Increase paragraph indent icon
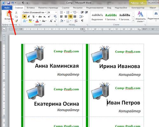Image resolution: width=159 pixels, height=127 pixels. tap(86, 12)
